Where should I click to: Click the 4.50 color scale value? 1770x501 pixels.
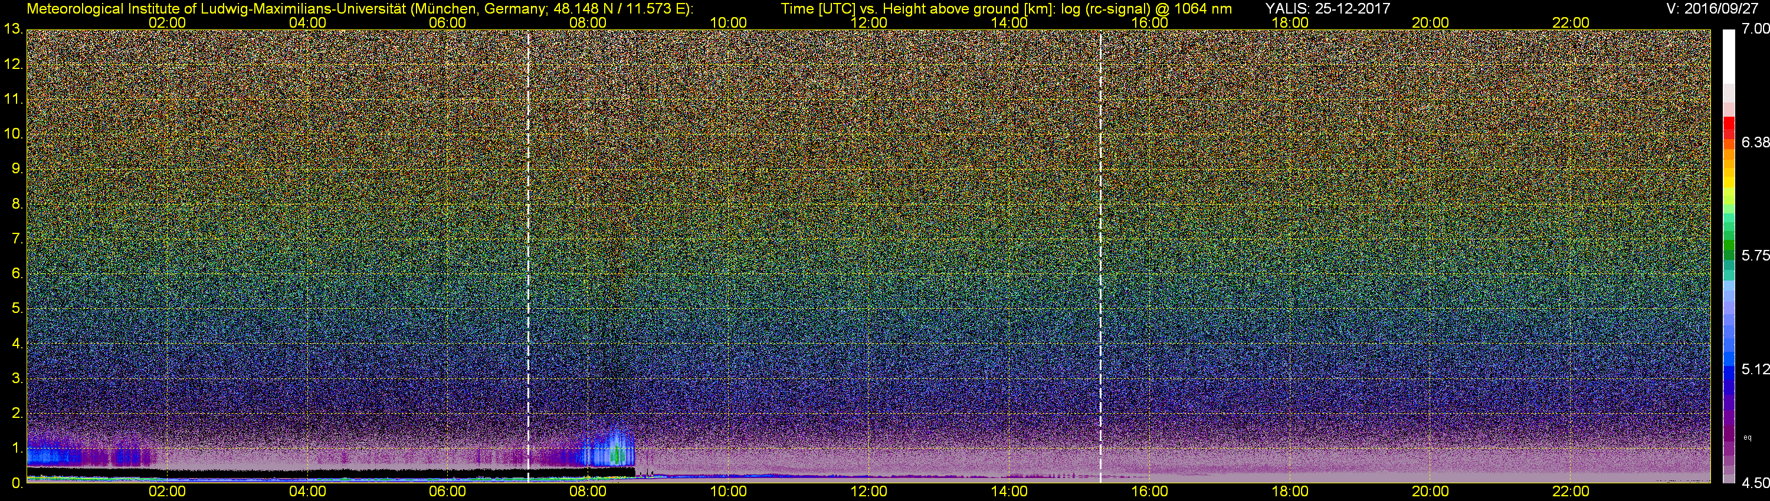coord(1755,483)
